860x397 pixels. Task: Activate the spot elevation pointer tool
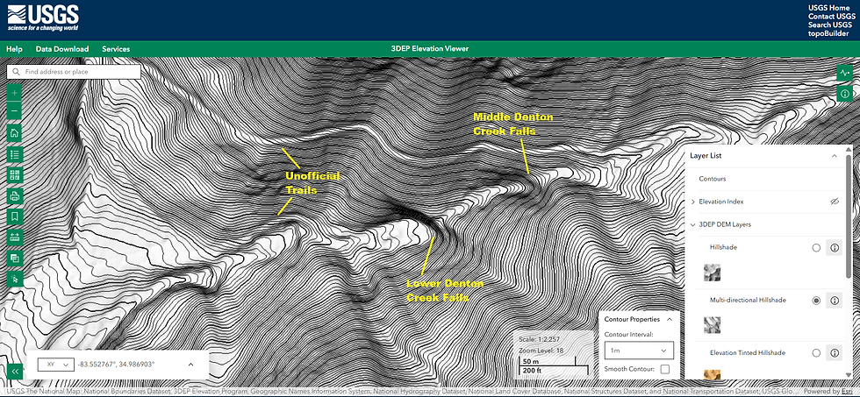(15, 279)
